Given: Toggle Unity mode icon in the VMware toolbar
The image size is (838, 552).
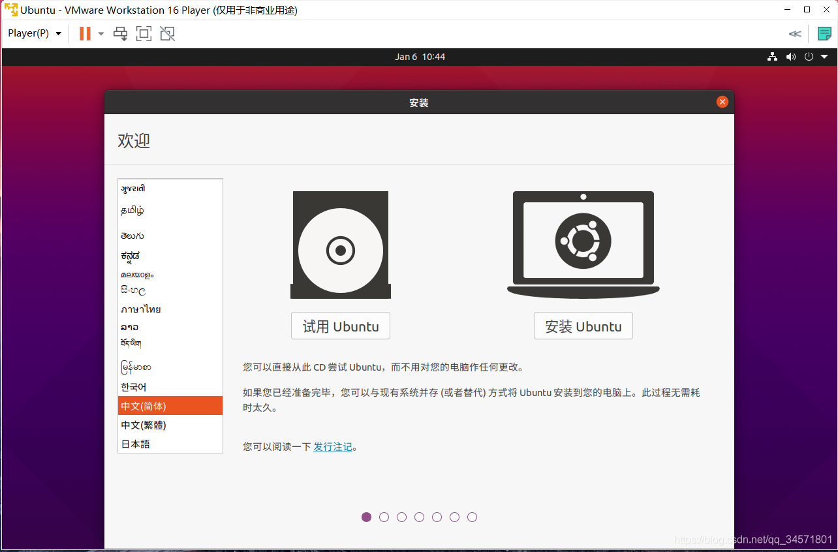Looking at the screenshot, I should pyautogui.click(x=168, y=33).
